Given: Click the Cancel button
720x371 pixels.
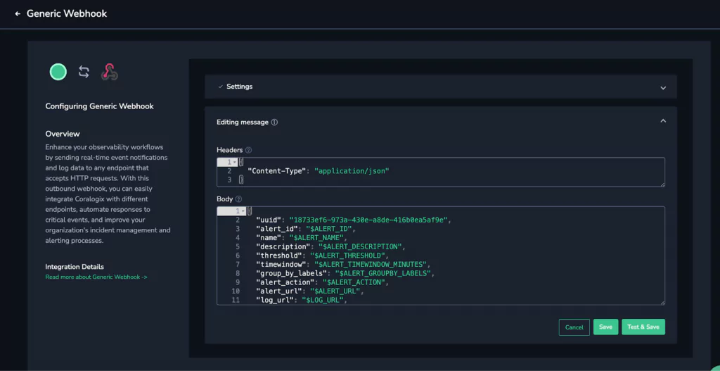Looking at the screenshot, I should tap(574, 327).
